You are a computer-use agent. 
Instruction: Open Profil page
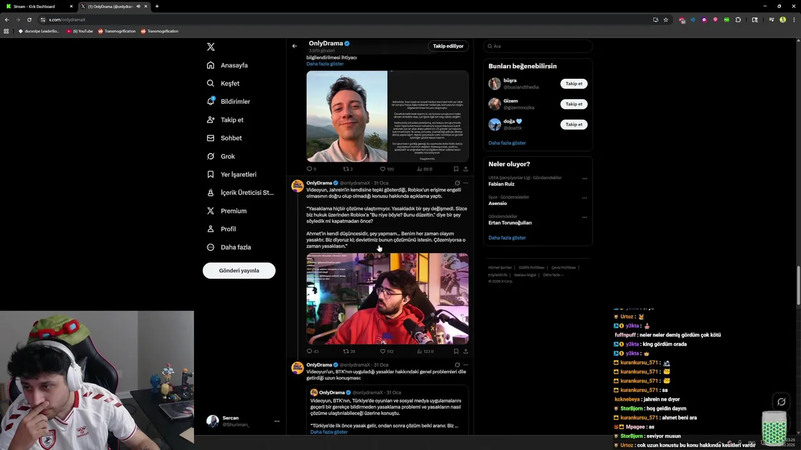pyautogui.click(x=222, y=229)
